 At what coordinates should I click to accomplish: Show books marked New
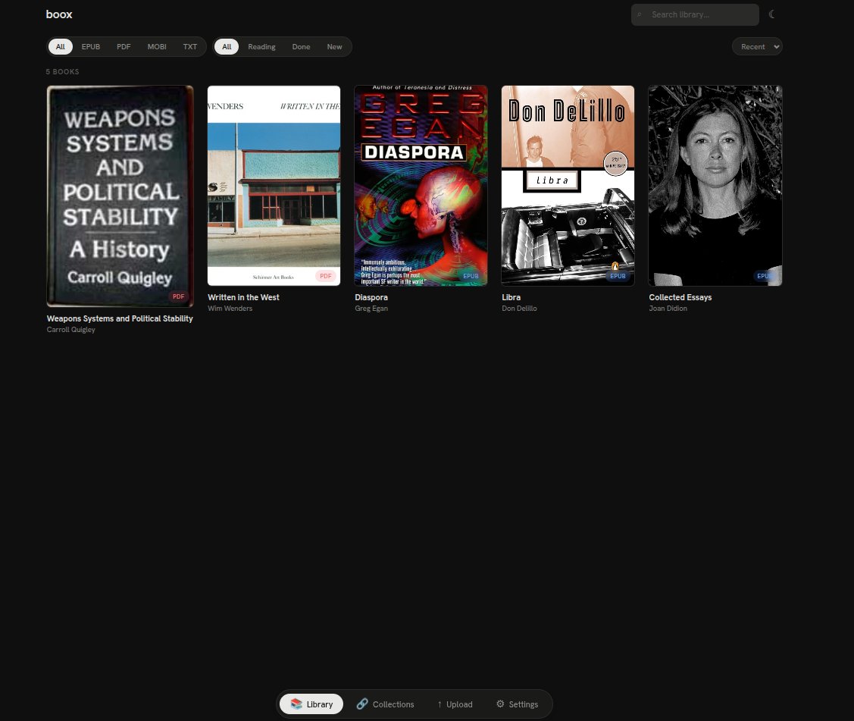pos(334,47)
